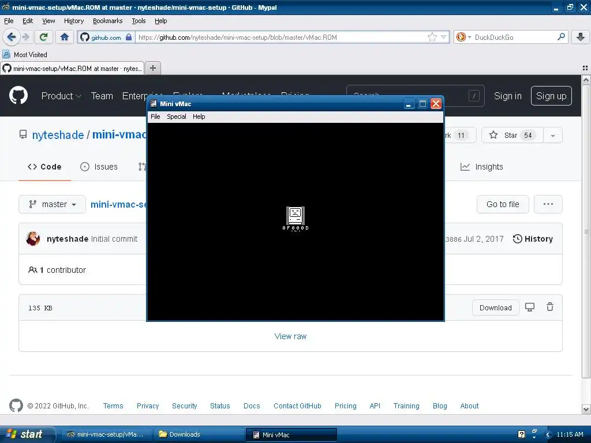Open the Terms footer link

coord(113,406)
